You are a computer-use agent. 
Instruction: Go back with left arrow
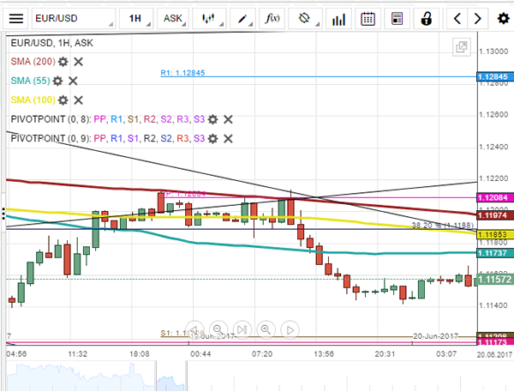457,18
